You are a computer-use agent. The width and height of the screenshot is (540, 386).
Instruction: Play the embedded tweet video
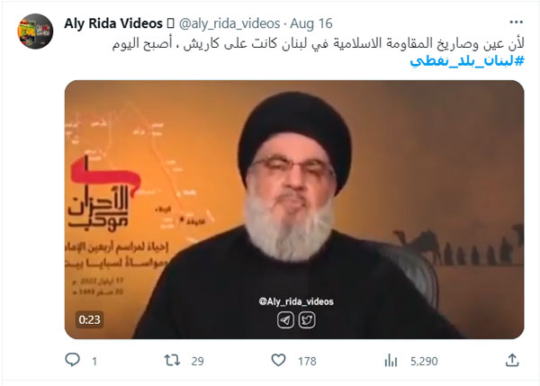coord(294,210)
